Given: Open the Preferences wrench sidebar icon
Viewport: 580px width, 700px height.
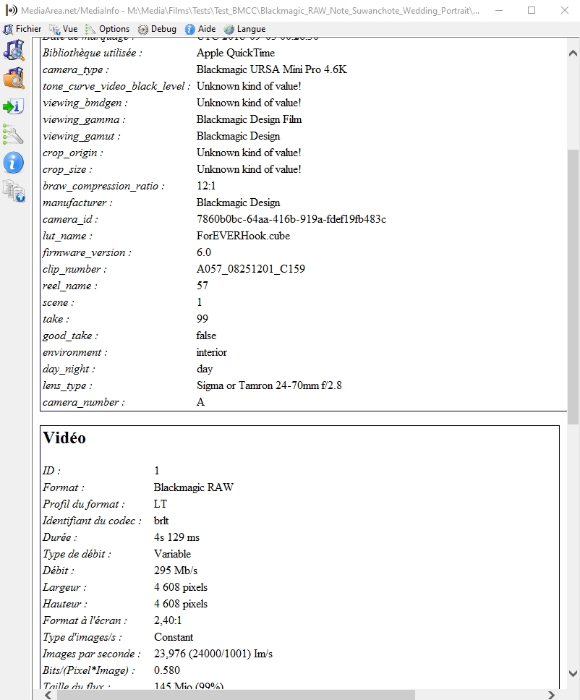Looking at the screenshot, I should 14,135.
